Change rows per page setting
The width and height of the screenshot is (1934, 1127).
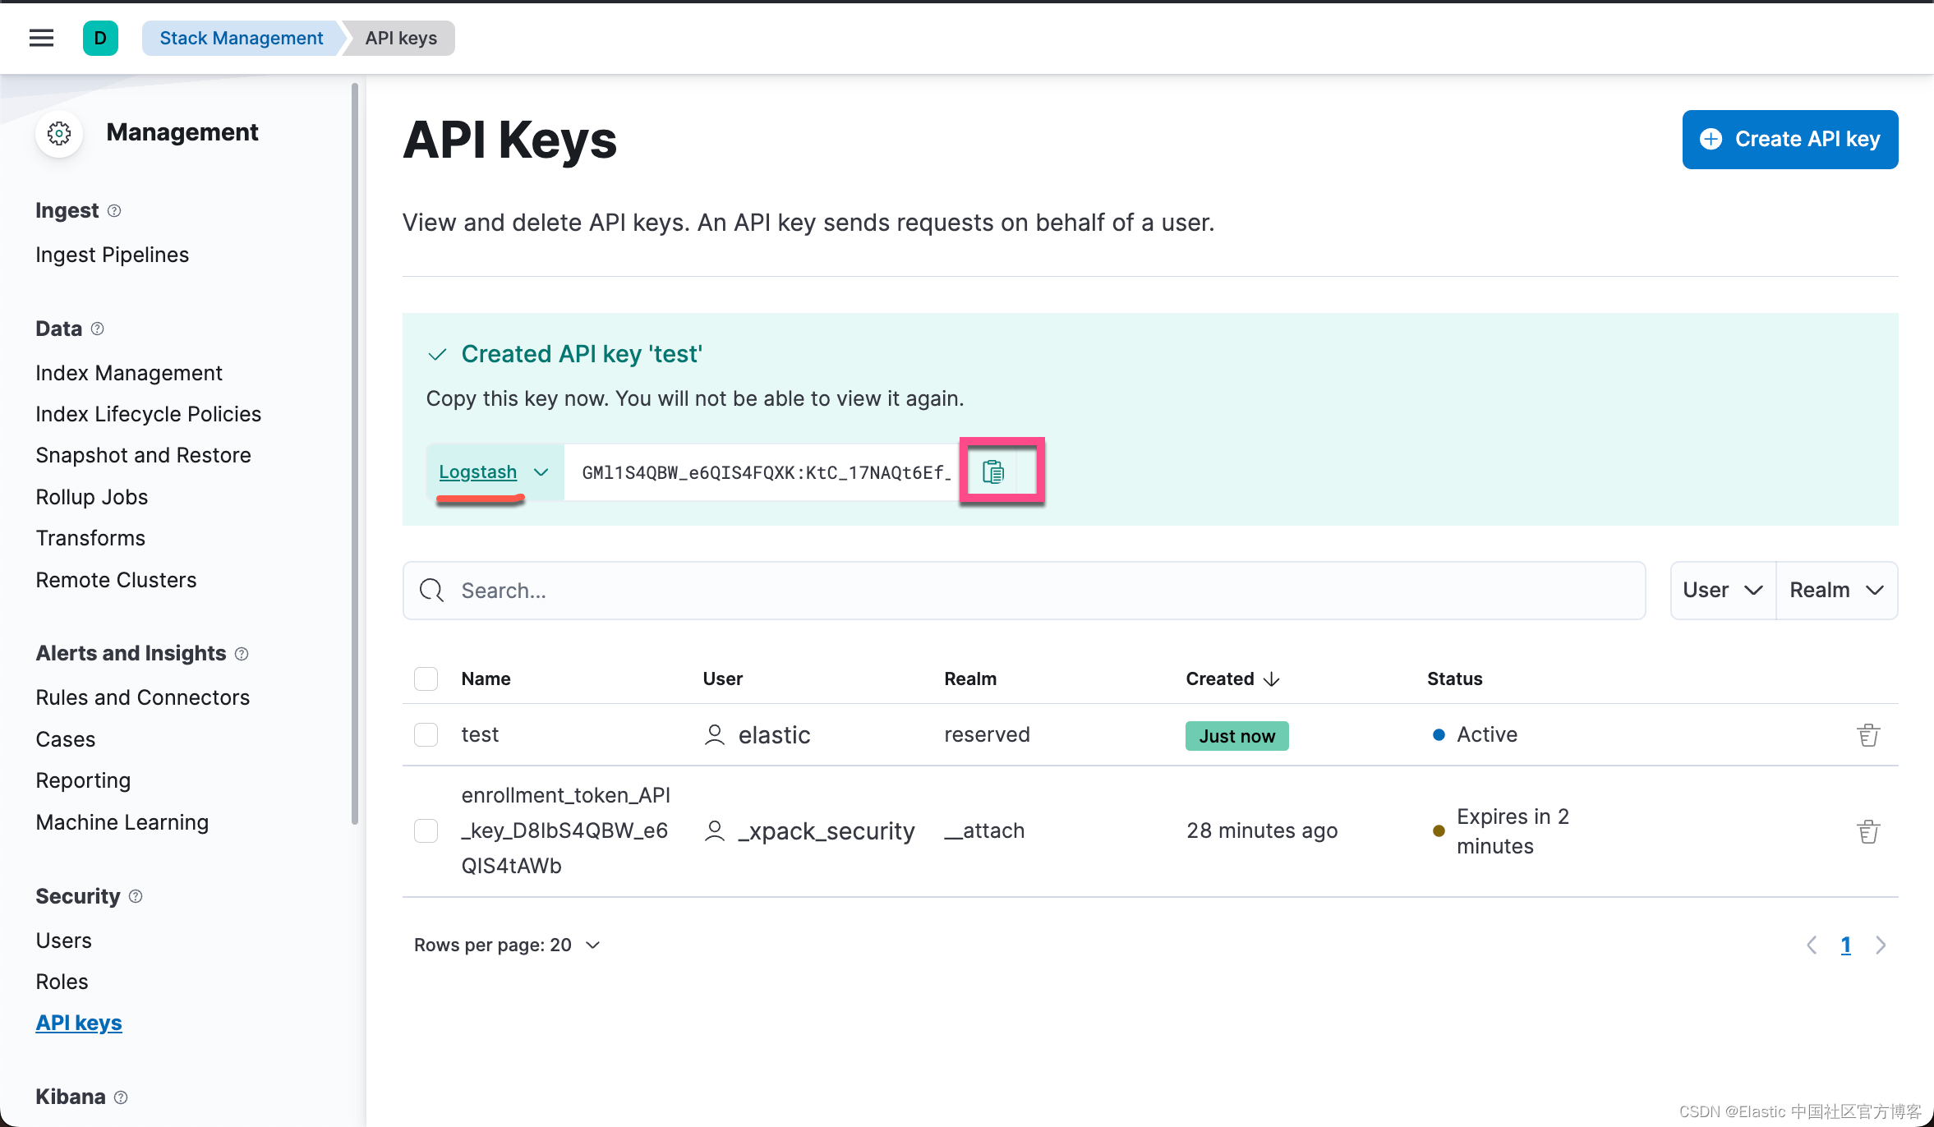(x=507, y=945)
